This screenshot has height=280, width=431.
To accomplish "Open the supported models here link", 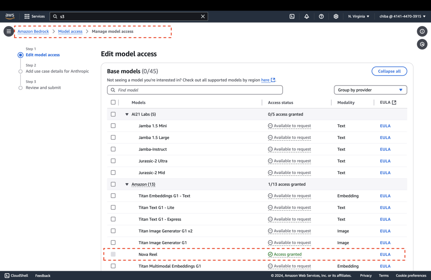I will point(265,80).
